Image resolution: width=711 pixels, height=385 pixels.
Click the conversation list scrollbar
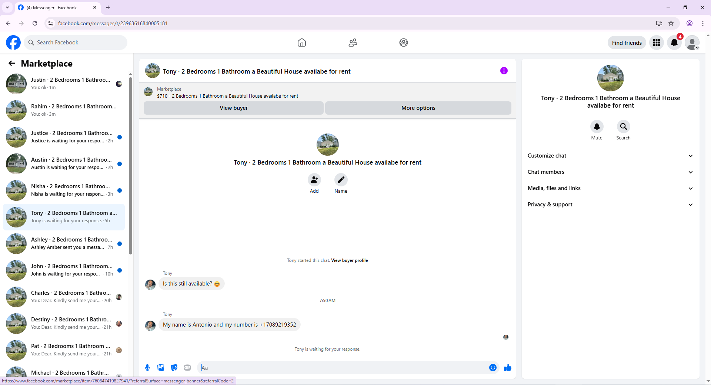(x=130, y=166)
